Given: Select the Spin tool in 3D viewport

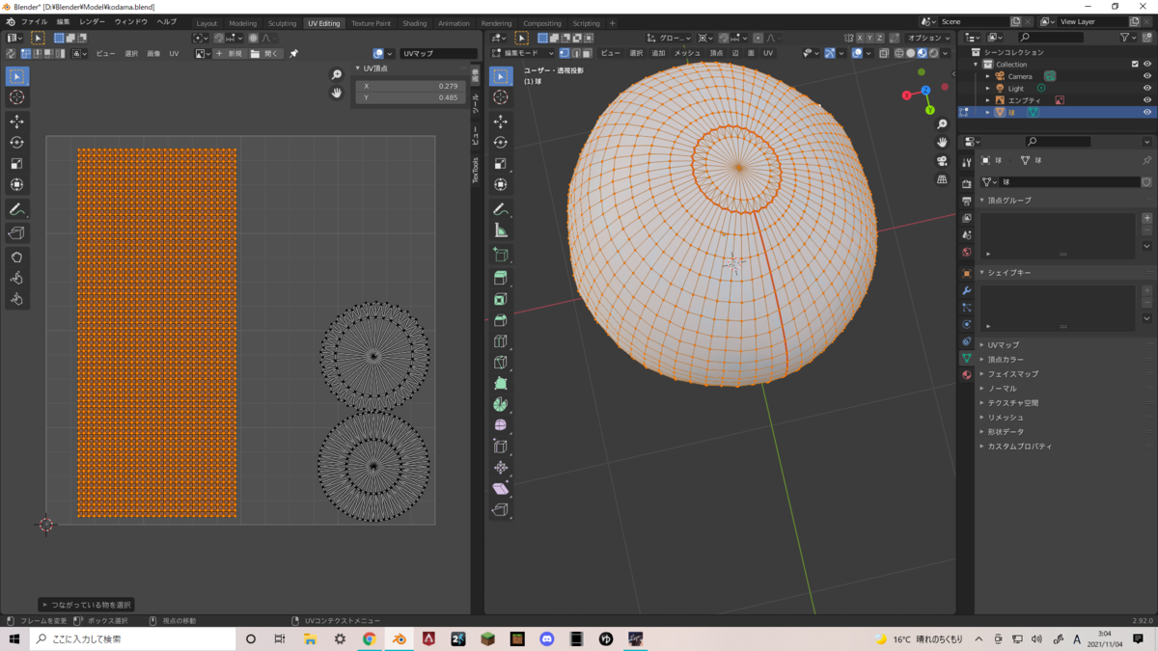Looking at the screenshot, I should pos(501,404).
